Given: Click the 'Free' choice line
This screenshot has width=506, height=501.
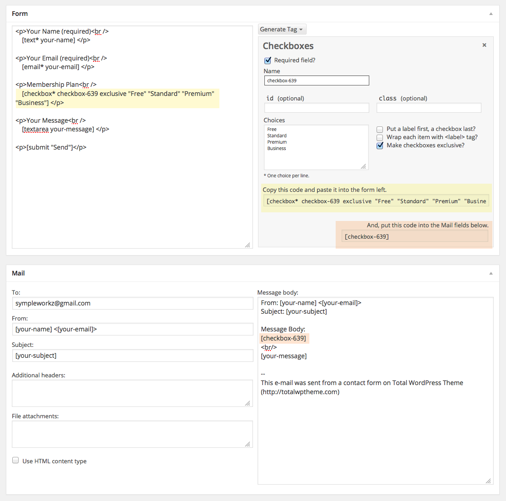Looking at the screenshot, I should point(272,129).
